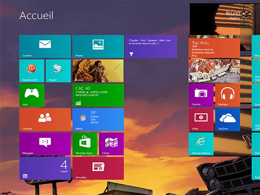Screen dimensions: 260x195
Task: Open the Météo Sydney weather tile
Action: point(98,120)
